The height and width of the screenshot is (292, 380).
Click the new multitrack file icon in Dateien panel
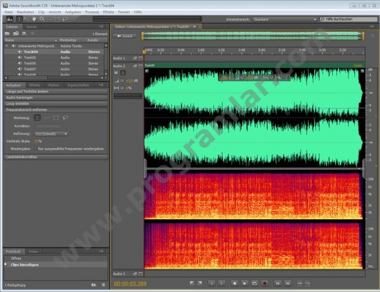coord(24,34)
